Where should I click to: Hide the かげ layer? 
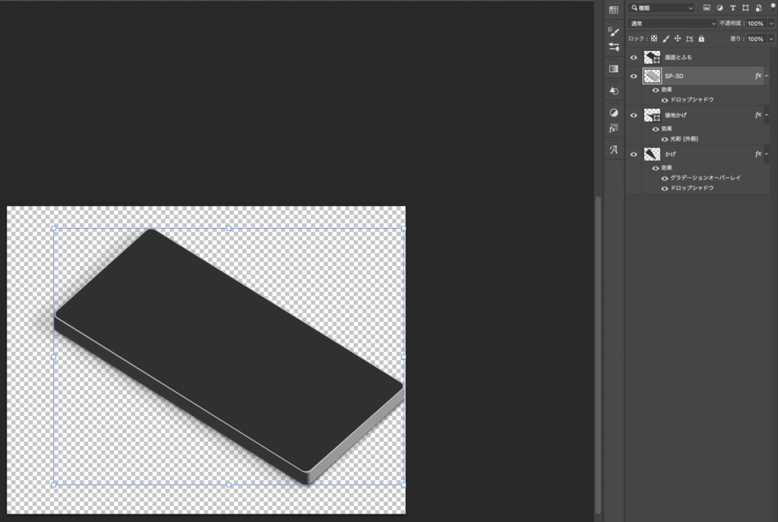(634, 154)
